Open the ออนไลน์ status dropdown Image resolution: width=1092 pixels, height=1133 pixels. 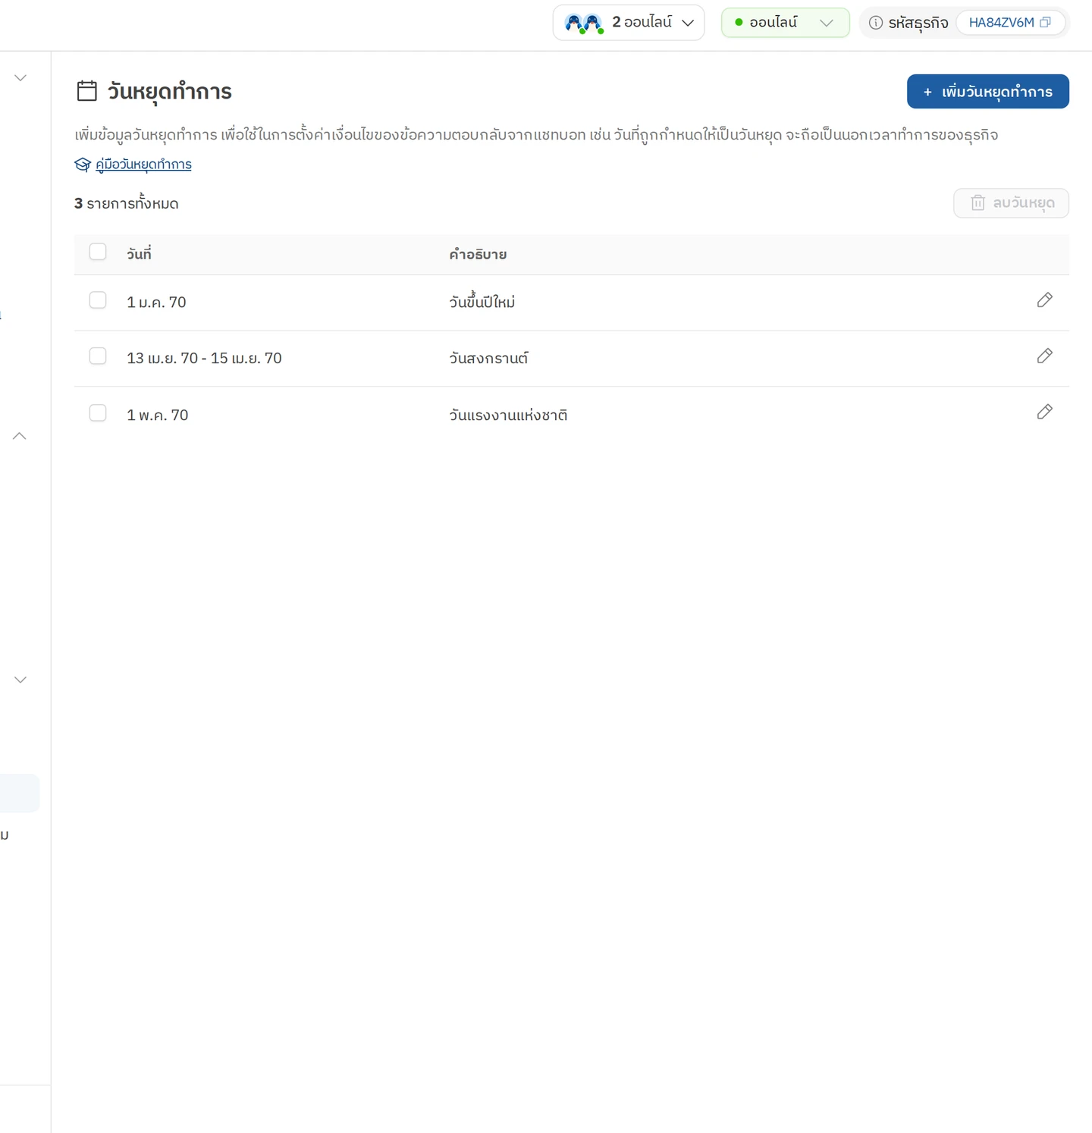point(785,23)
